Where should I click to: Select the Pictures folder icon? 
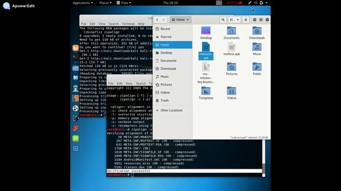[231, 69]
